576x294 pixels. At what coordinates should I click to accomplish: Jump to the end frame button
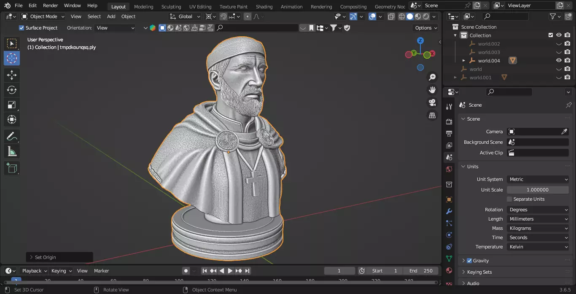click(x=248, y=271)
